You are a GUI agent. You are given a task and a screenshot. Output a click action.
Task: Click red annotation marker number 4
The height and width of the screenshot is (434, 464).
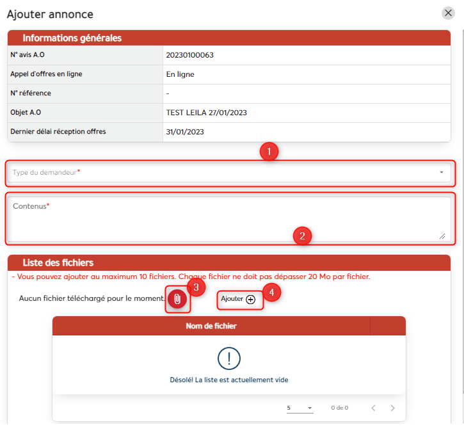(x=271, y=293)
